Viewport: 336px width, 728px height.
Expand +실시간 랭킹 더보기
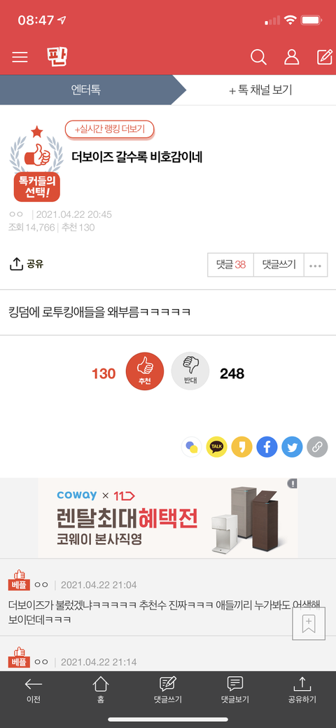pyautogui.click(x=109, y=129)
